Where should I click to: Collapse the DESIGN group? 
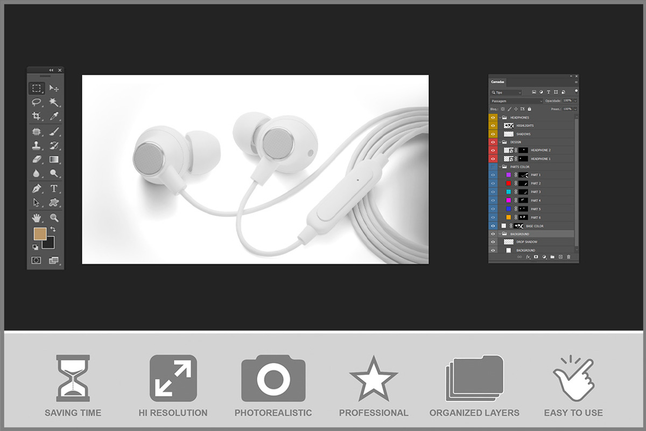click(x=500, y=142)
